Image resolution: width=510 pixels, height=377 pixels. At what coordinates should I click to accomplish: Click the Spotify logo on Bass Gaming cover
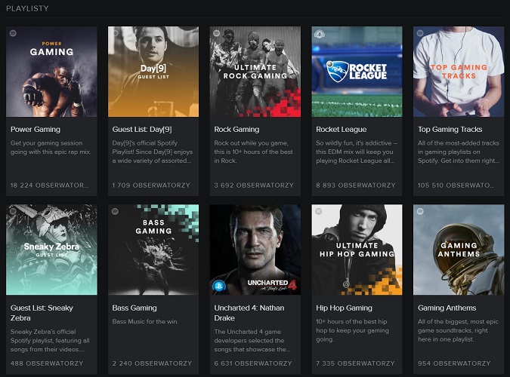pos(115,211)
